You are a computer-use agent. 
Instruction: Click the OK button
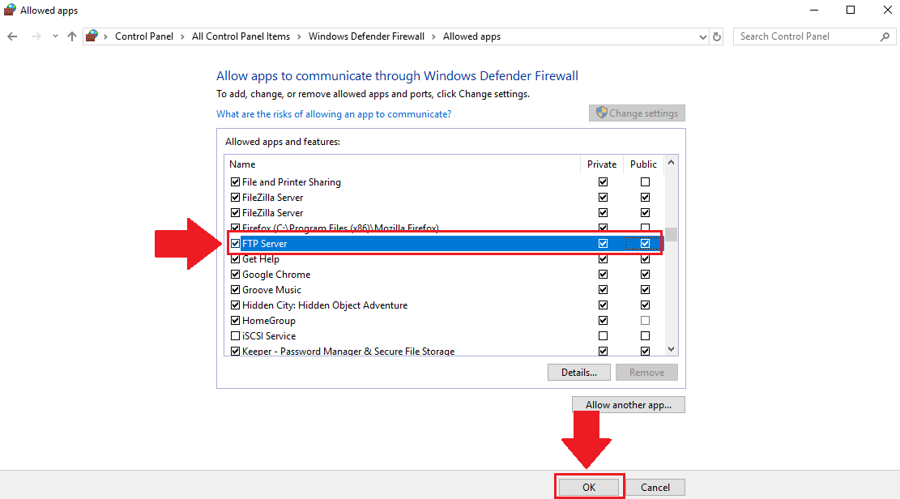589,487
